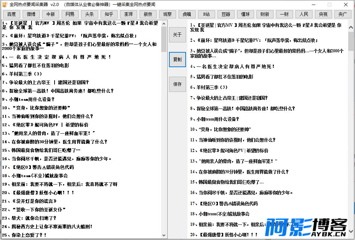Screen dimensions: 355x240
Task: Open the 网易 source
Action: click(x=70, y=14)
